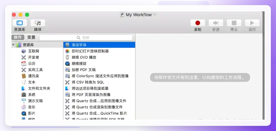The image size is (276, 131).
Task: Click the 停止 stop button
Action: click(234, 23)
